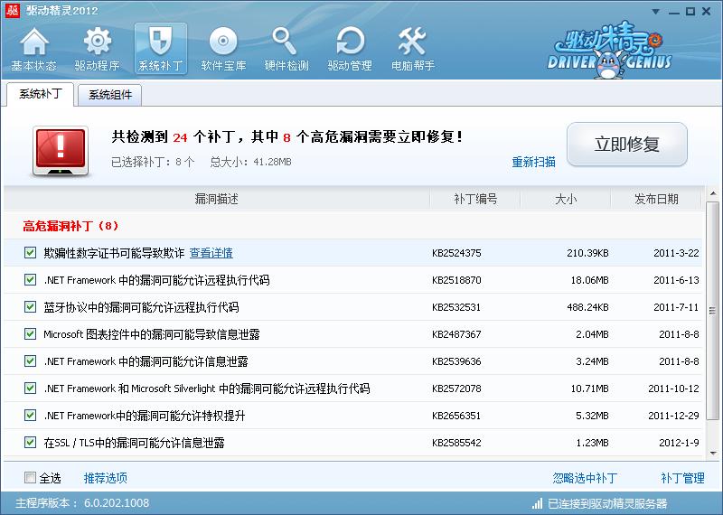Select the 系统补丁 sub-tab
The width and height of the screenshot is (723, 515).
41,95
